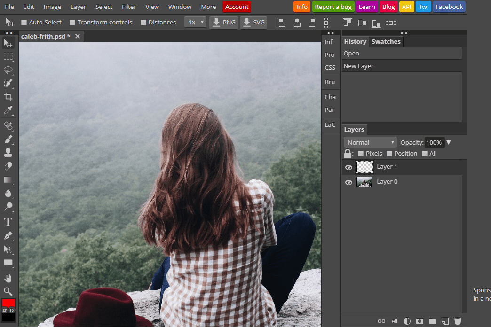Create a new layer
Viewport: 491px width, 327px height.
[444, 321]
